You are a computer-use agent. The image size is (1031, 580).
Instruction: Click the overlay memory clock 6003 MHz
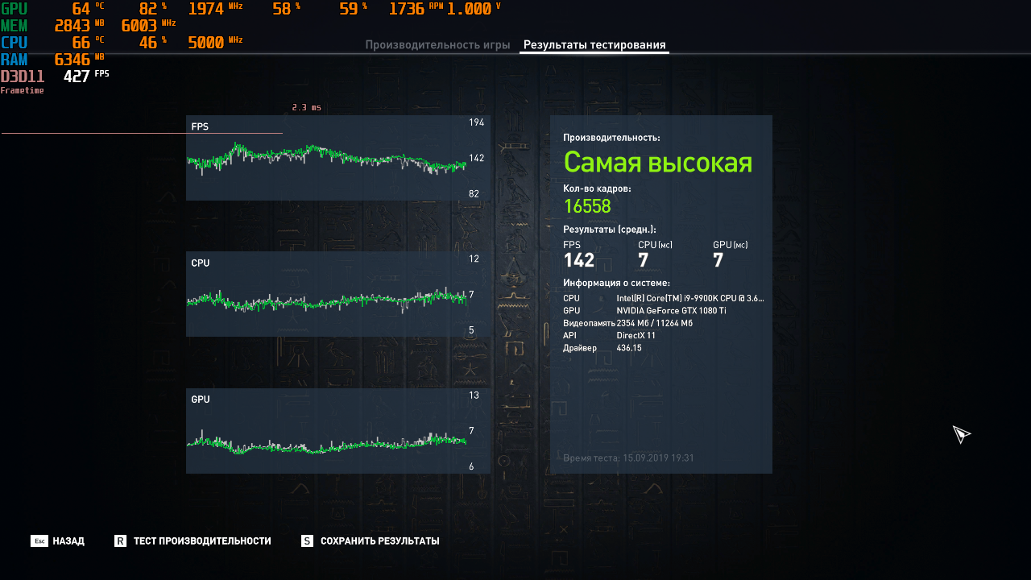[x=148, y=26]
